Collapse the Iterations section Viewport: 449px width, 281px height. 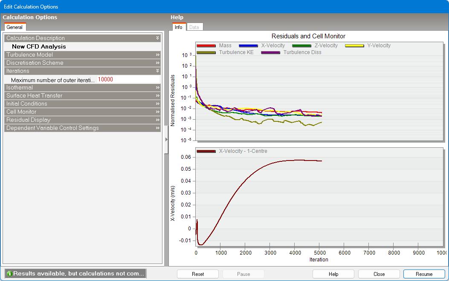(x=157, y=71)
